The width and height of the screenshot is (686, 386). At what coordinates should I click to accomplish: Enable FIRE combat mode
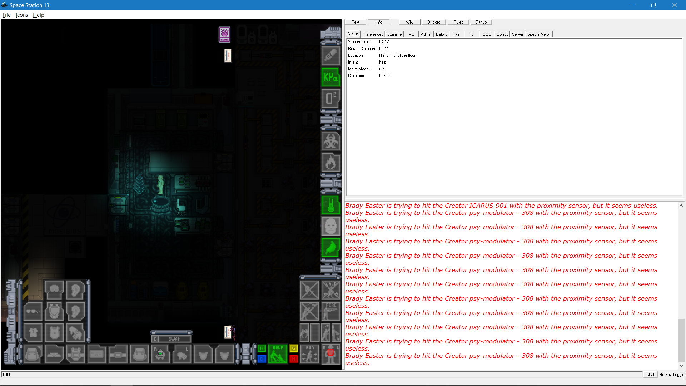(x=330, y=312)
